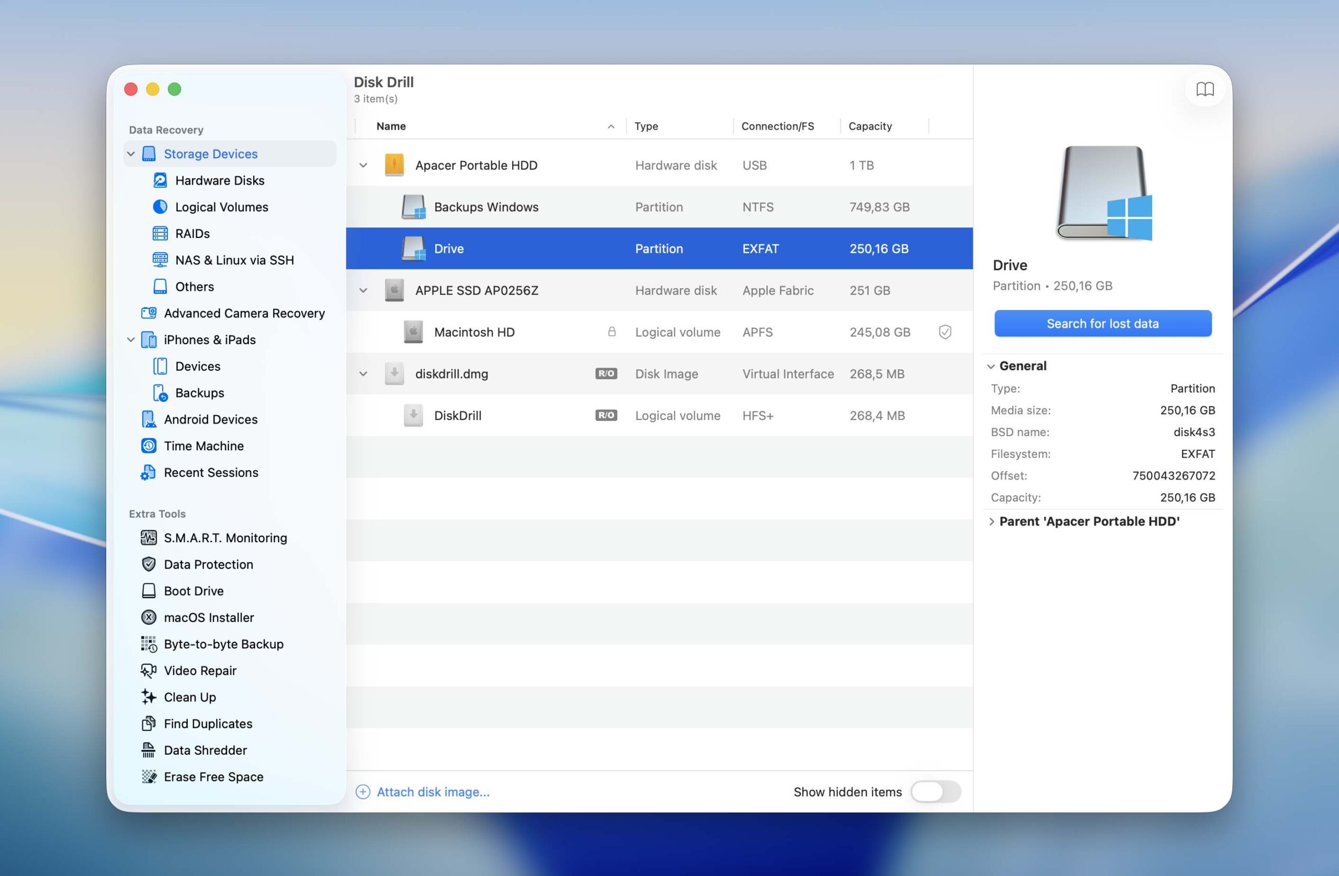The width and height of the screenshot is (1339, 876).
Task: Click the Storage Devices sidebar icon
Action: (149, 154)
